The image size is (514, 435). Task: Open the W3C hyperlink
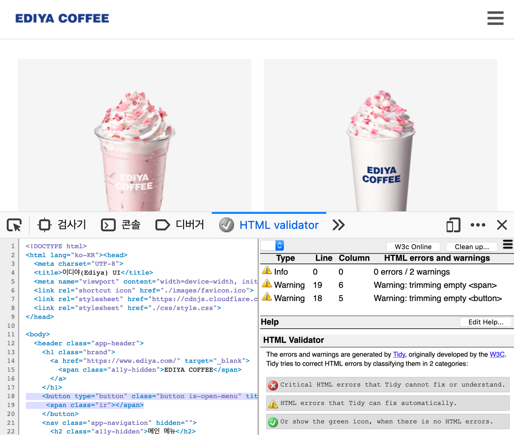tap(497, 354)
